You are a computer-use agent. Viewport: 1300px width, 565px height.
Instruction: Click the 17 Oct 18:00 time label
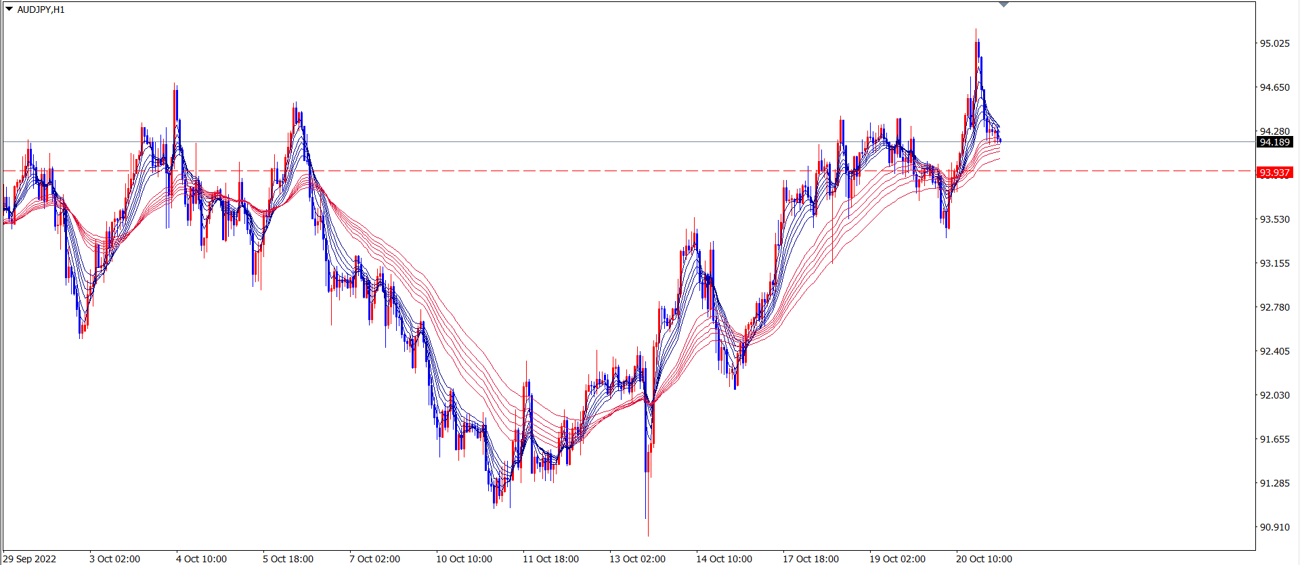point(811,559)
